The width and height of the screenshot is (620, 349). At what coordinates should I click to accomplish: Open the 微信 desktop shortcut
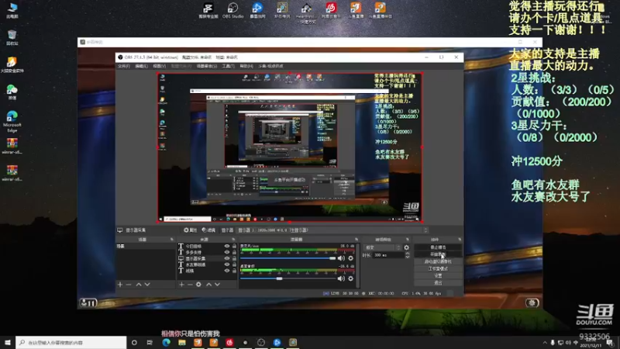[x=12, y=92]
